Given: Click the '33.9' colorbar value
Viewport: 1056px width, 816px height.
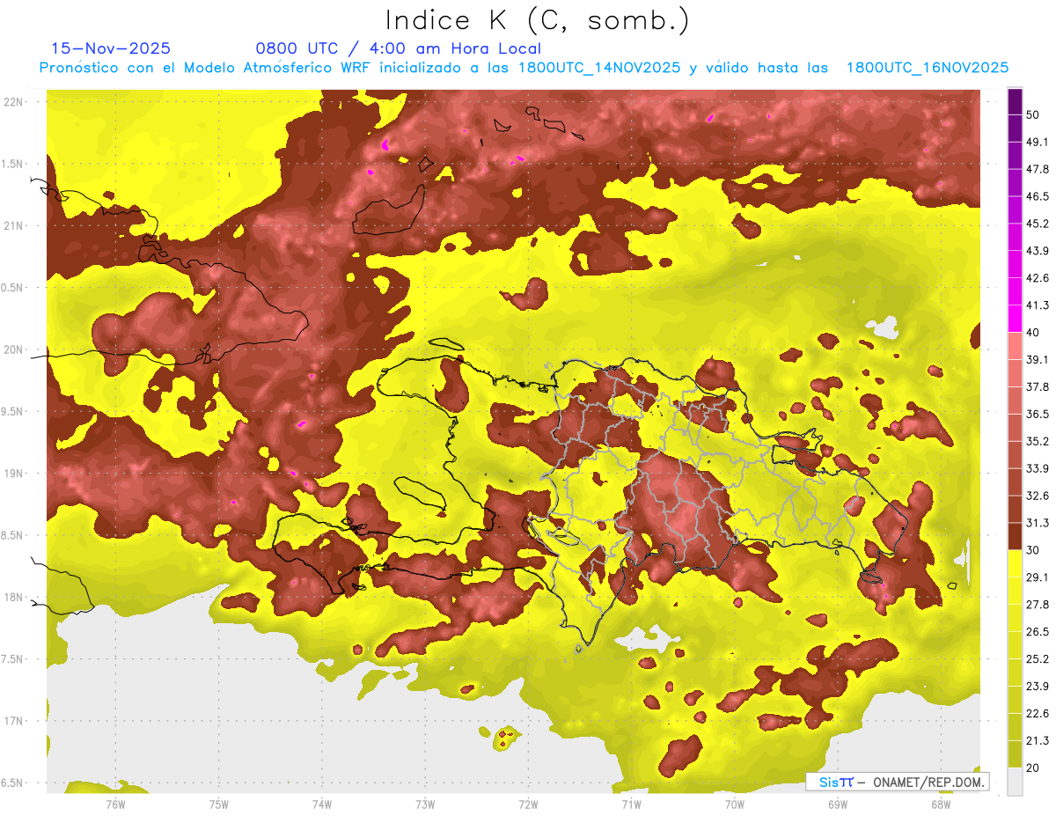Looking at the screenshot, I should pos(1038,468).
